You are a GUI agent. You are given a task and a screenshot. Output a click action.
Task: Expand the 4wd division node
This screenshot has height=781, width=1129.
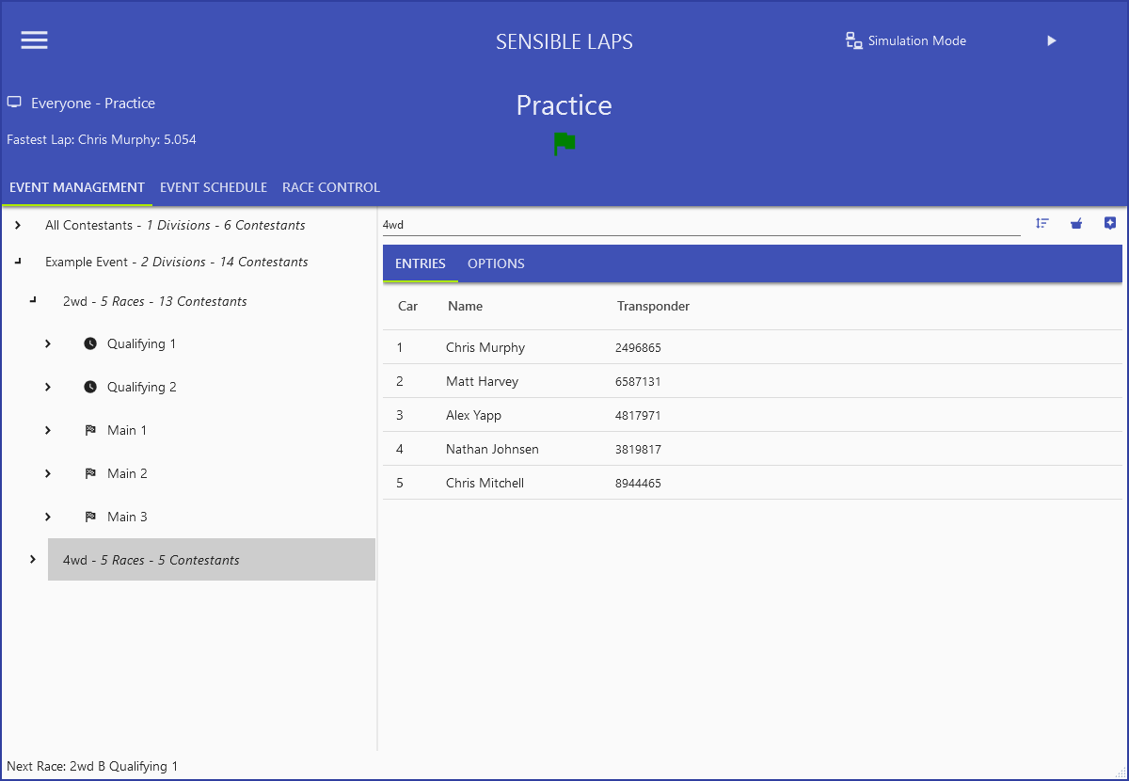(x=33, y=560)
